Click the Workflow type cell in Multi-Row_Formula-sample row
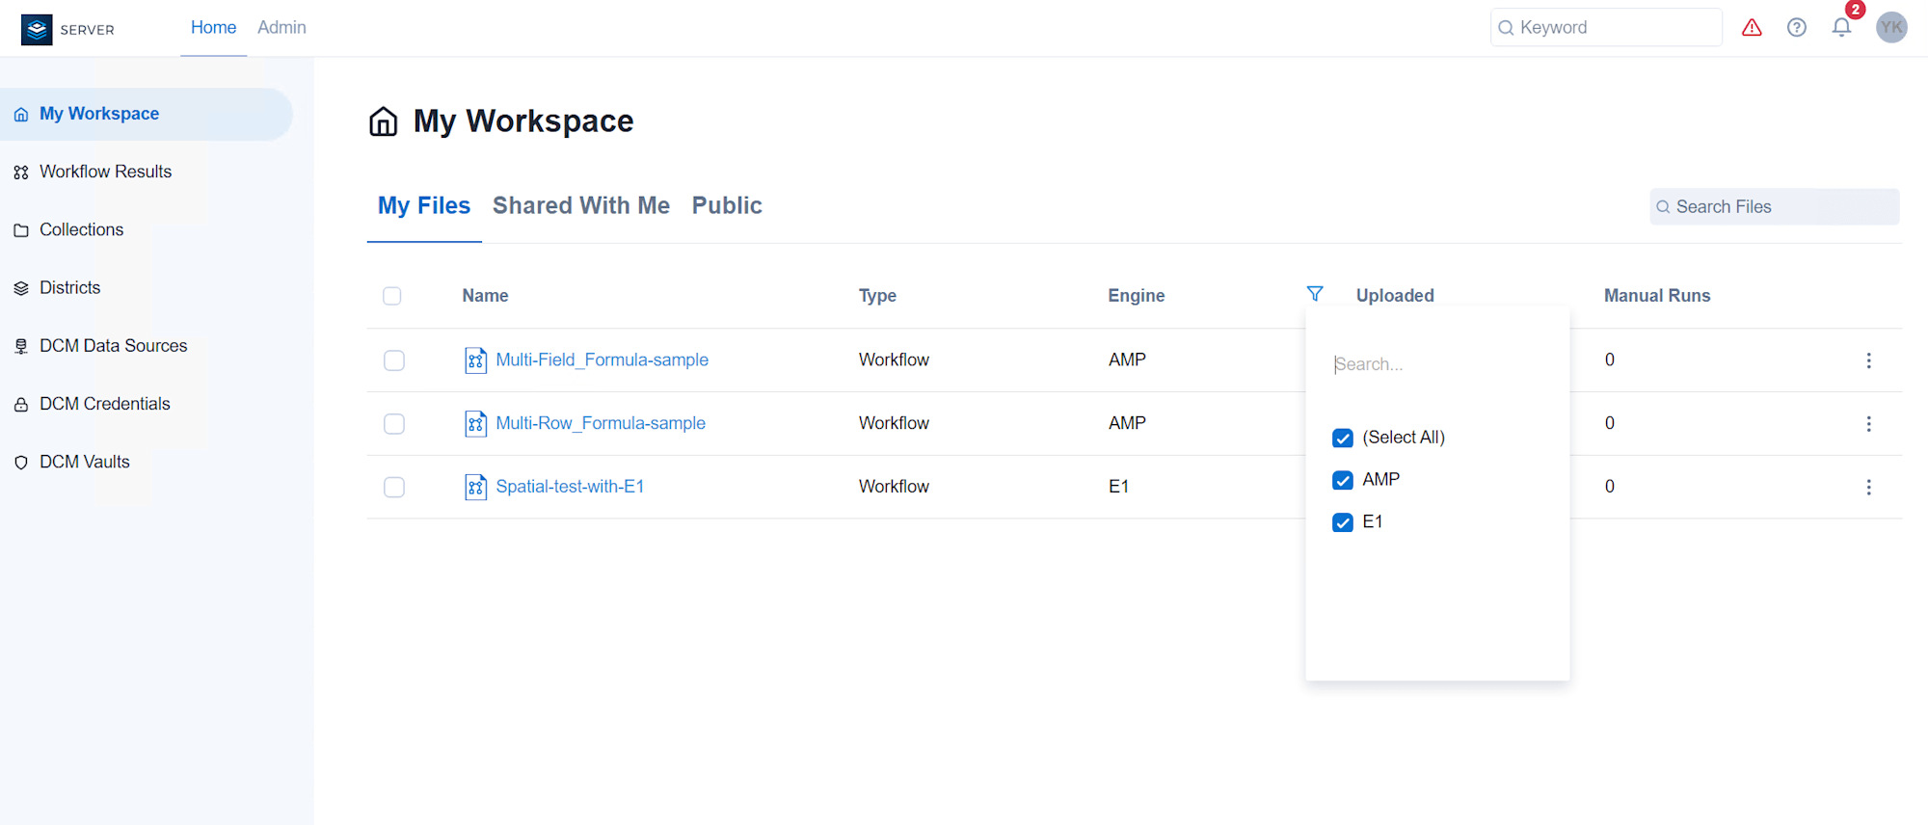The height and width of the screenshot is (825, 1928). pyautogui.click(x=894, y=423)
